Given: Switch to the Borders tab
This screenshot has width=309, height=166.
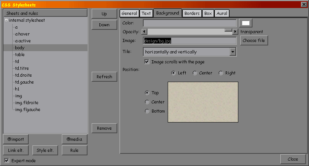Looking at the screenshot, I should pyautogui.click(x=192, y=13).
